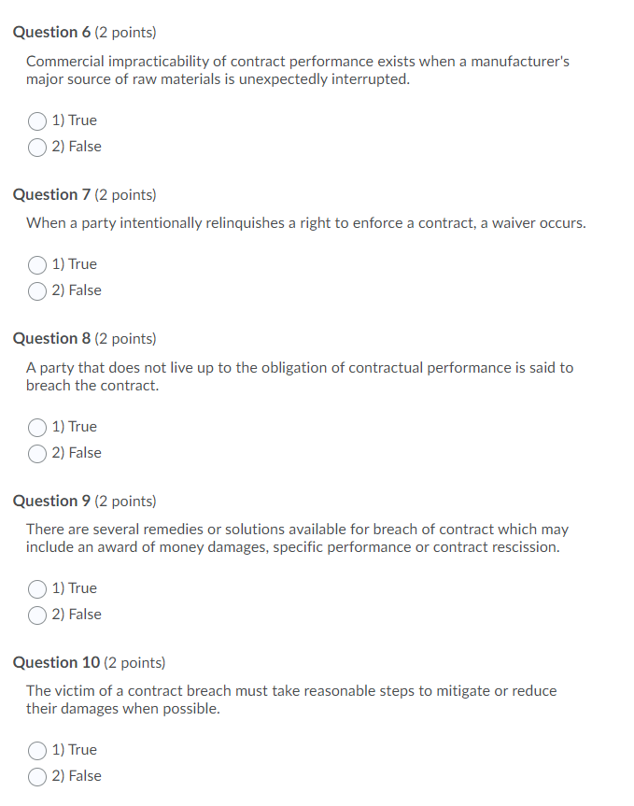This screenshot has height=806, width=634.
Task: Select False for Question 10
Action: click(x=37, y=776)
